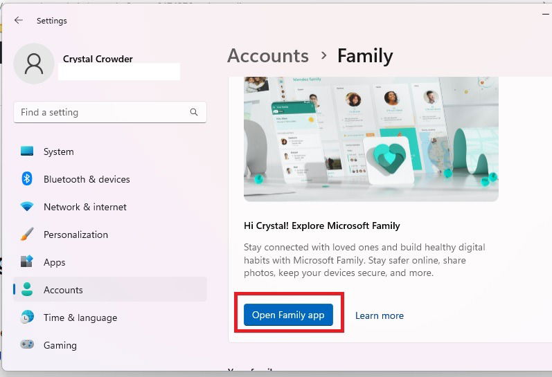Click the search magnifier icon

[x=194, y=112]
